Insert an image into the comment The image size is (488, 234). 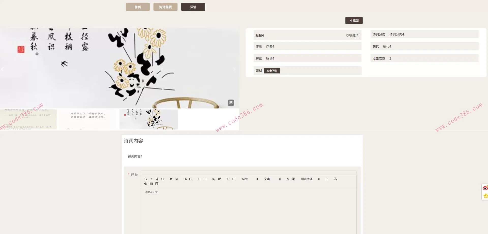[151, 184]
